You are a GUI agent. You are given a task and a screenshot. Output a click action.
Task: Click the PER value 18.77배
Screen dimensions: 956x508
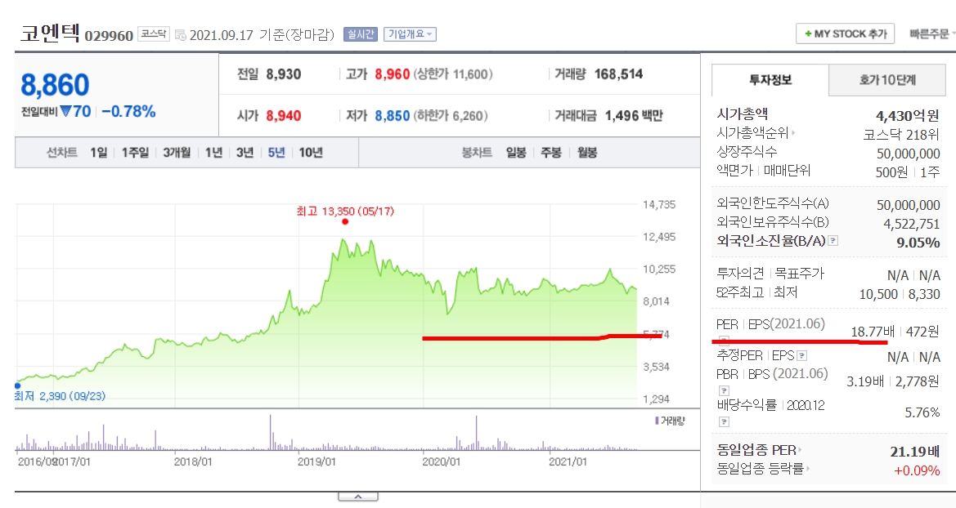coord(872,332)
